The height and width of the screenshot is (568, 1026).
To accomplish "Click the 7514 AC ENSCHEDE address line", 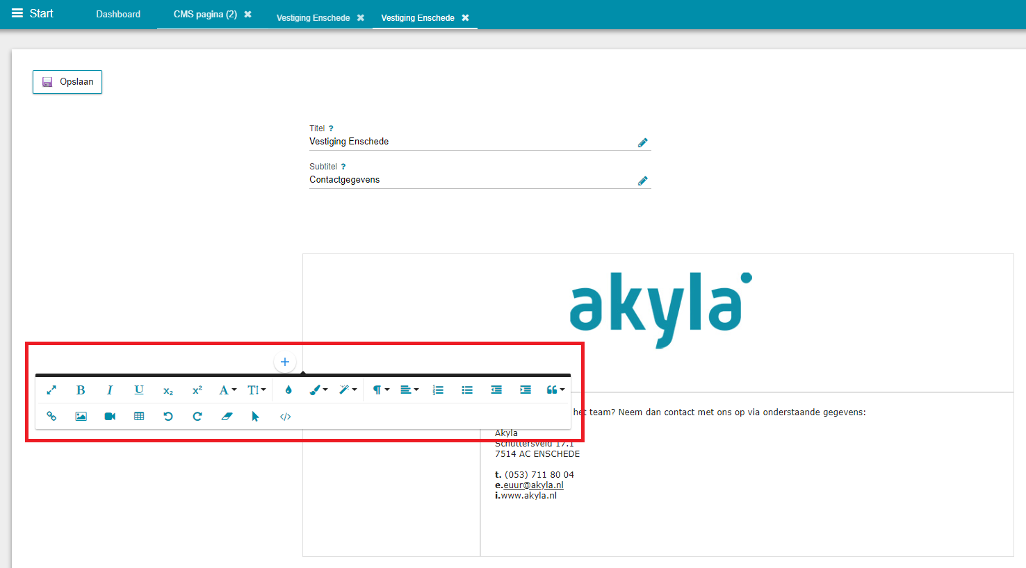I will 537,454.
